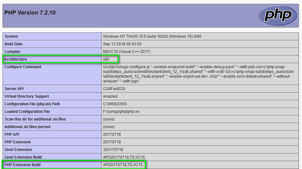This screenshot has height=169, width=302.
Task: Select the 'C:\WINDOWS' path value
Action: (x=115, y=104)
